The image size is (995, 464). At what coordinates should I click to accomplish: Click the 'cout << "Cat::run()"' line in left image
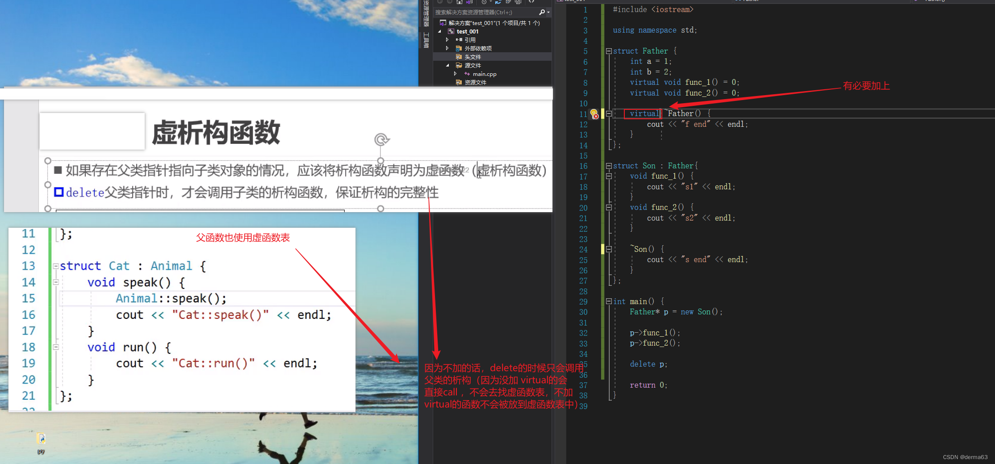[217, 364]
